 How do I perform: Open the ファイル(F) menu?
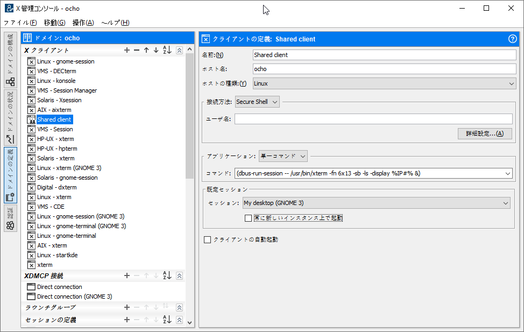click(x=20, y=23)
